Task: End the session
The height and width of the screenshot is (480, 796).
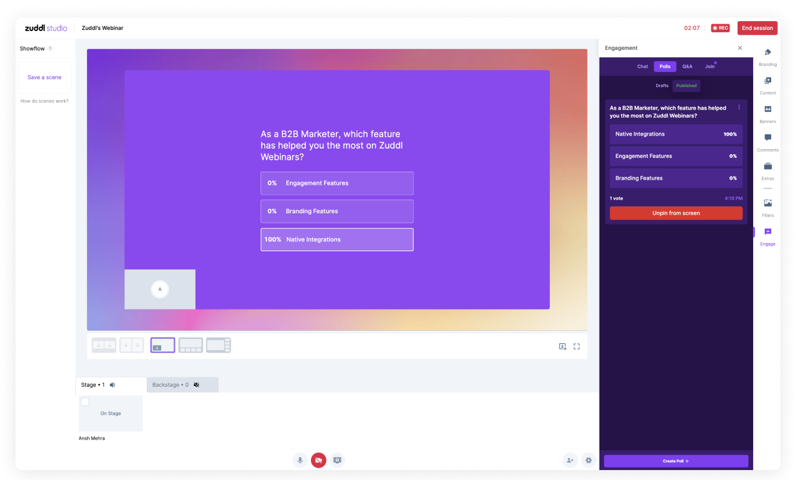Action: click(x=757, y=28)
